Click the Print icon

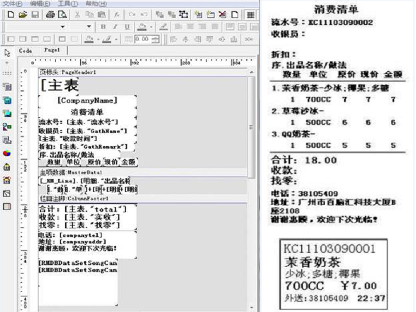(x=48, y=15)
